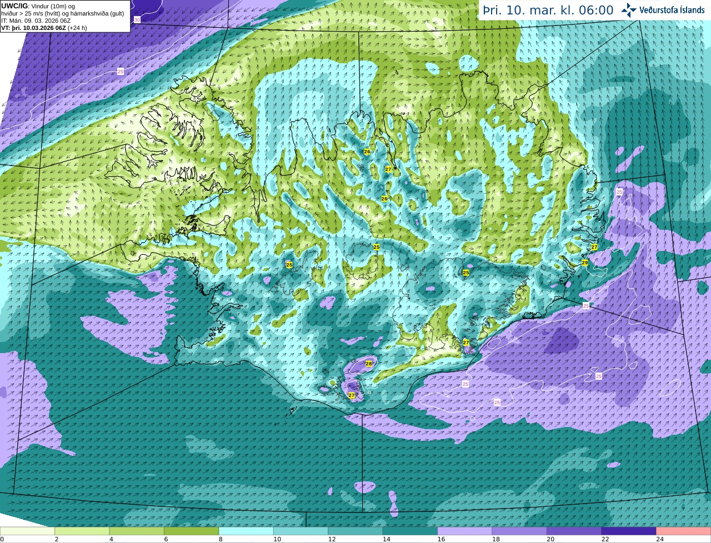The image size is (711, 543).
Task: Click the legend scale value 10
Action: [x=277, y=539]
